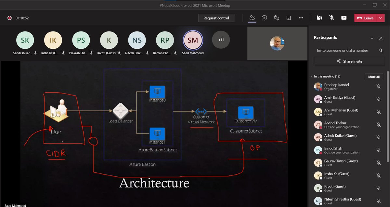Click the Customer Virtual Network icon
This screenshot has width=390, height=207.
tap(201, 111)
